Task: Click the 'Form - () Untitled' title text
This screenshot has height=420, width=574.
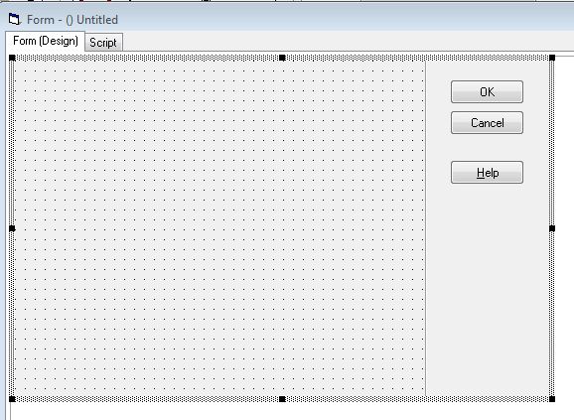Action: [x=72, y=20]
